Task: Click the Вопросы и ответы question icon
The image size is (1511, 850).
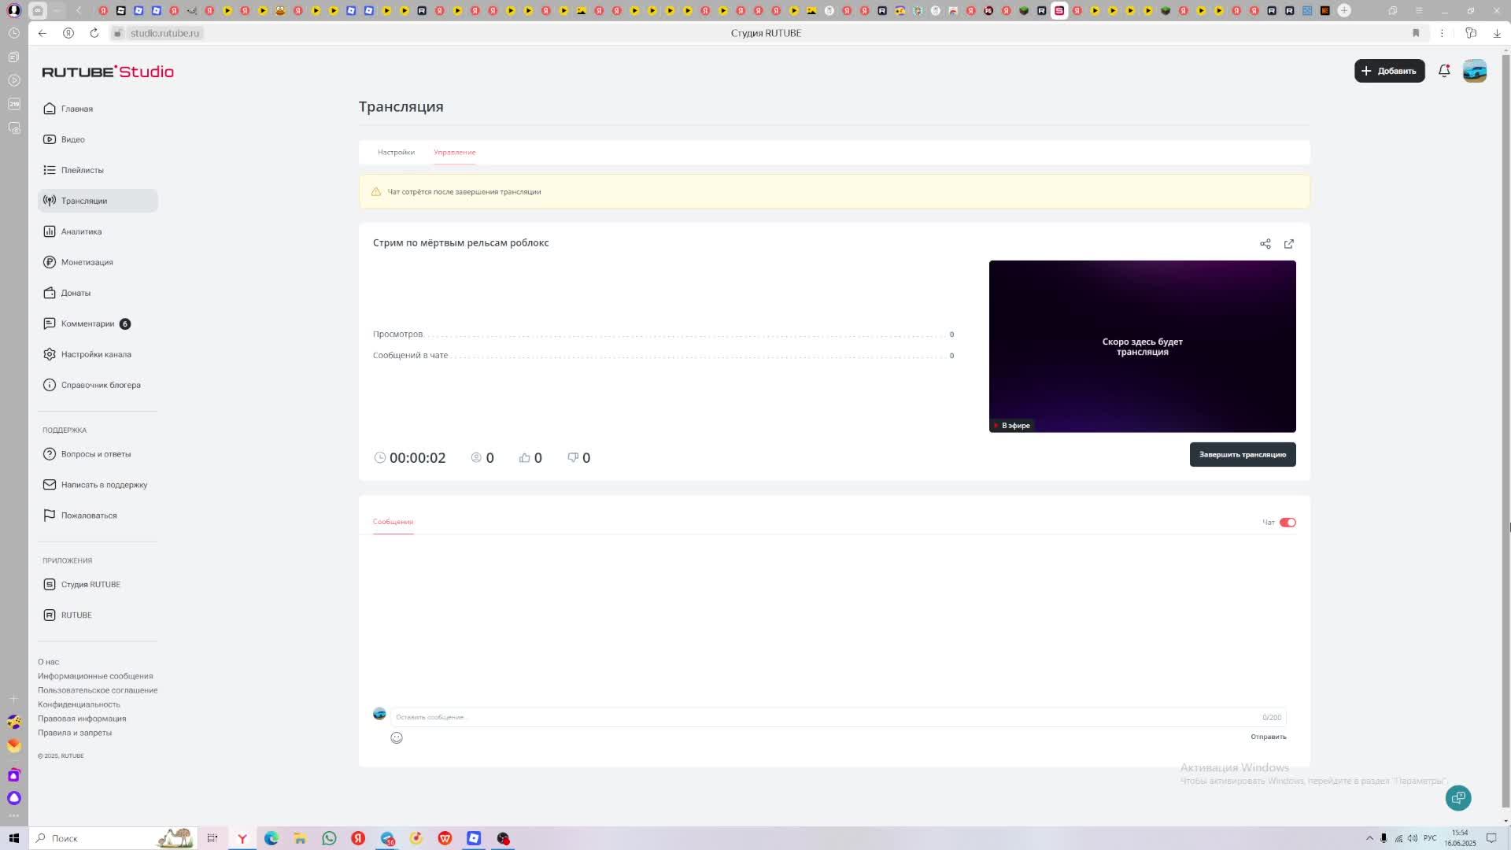Action: click(x=50, y=454)
